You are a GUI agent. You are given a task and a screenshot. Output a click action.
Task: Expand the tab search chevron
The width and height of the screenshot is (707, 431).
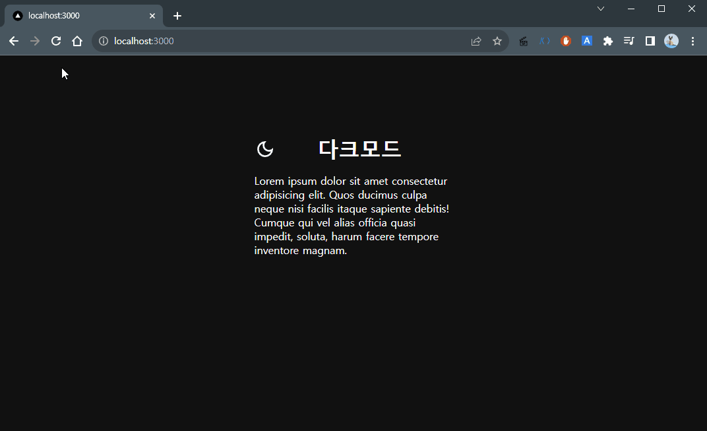pos(601,9)
